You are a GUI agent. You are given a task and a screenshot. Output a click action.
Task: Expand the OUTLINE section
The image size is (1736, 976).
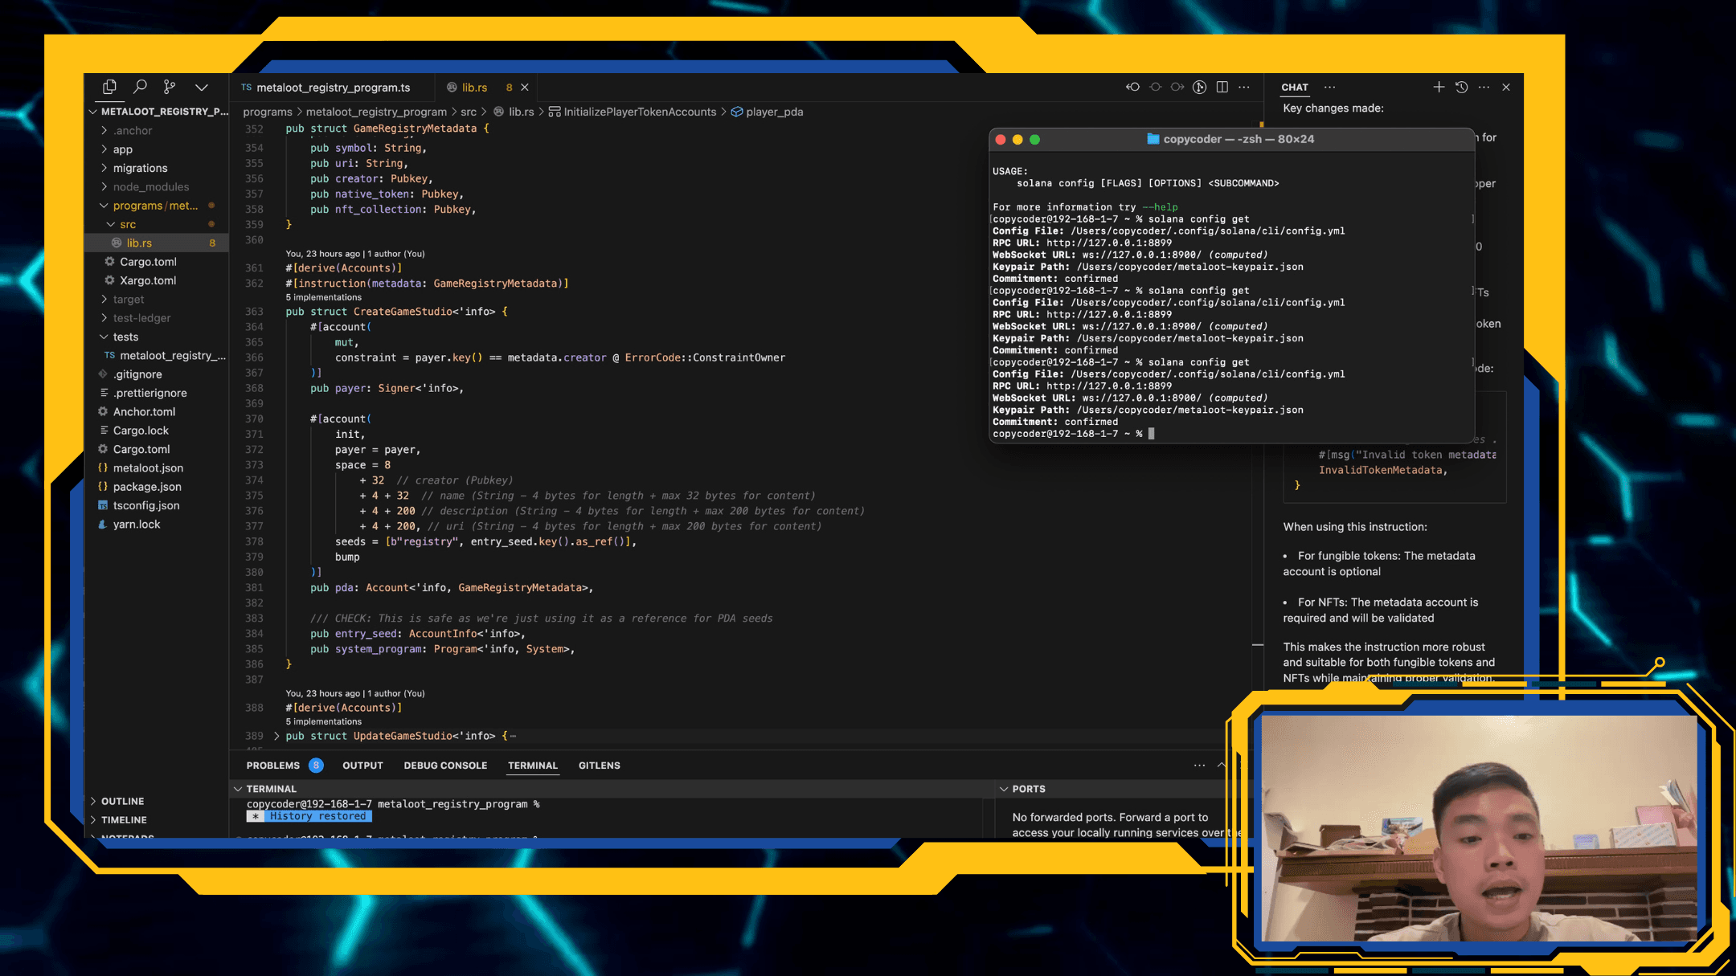122,801
